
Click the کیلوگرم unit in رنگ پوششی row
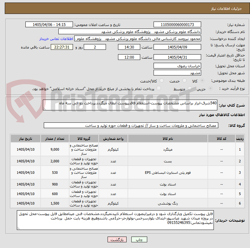pyautogui.click(x=113, y=203)
